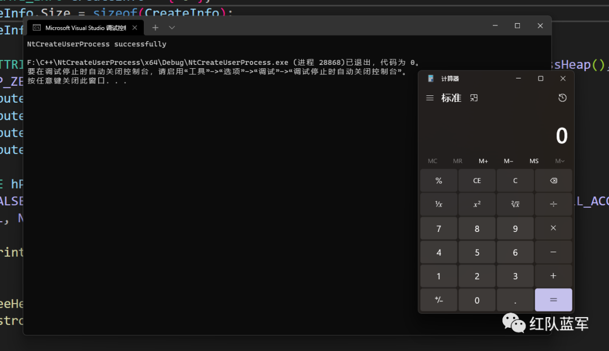Image resolution: width=609 pixels, height=351 pixels.
Task: Click the multiply operator key
Action: coord(554,228)
